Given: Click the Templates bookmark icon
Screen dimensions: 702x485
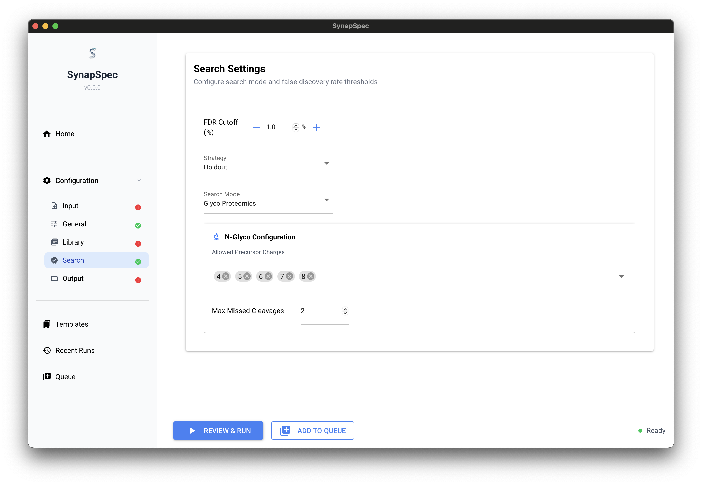Looking at the screenshot, I should pyautogui.click(x=47, y=324).
